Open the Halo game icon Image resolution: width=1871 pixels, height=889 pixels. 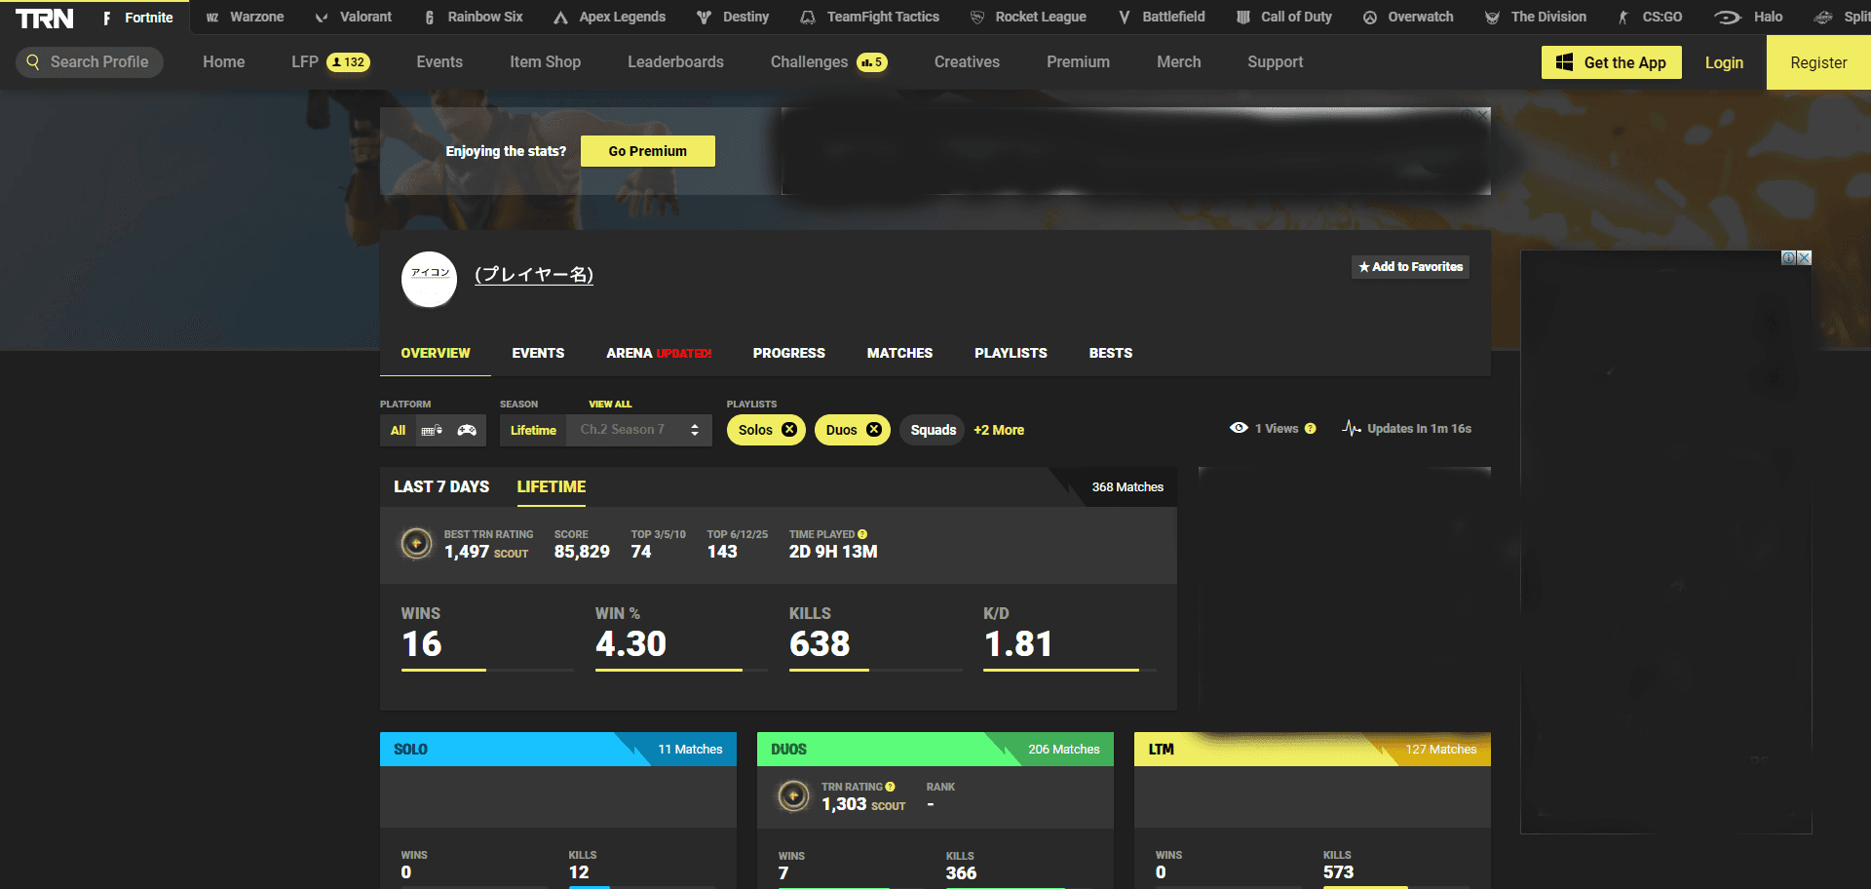coord(1728,18)
